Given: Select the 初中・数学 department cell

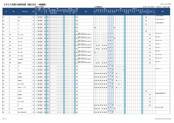Looking at the screenshot, I should pyautogui.click(x=21, y=45).
